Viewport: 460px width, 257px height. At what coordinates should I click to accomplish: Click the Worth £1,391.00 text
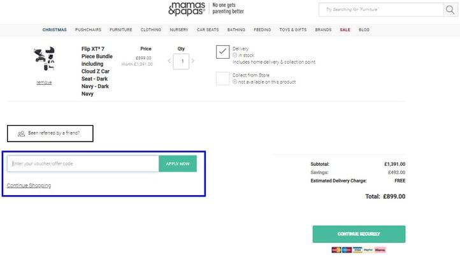[x=137, y=64]
